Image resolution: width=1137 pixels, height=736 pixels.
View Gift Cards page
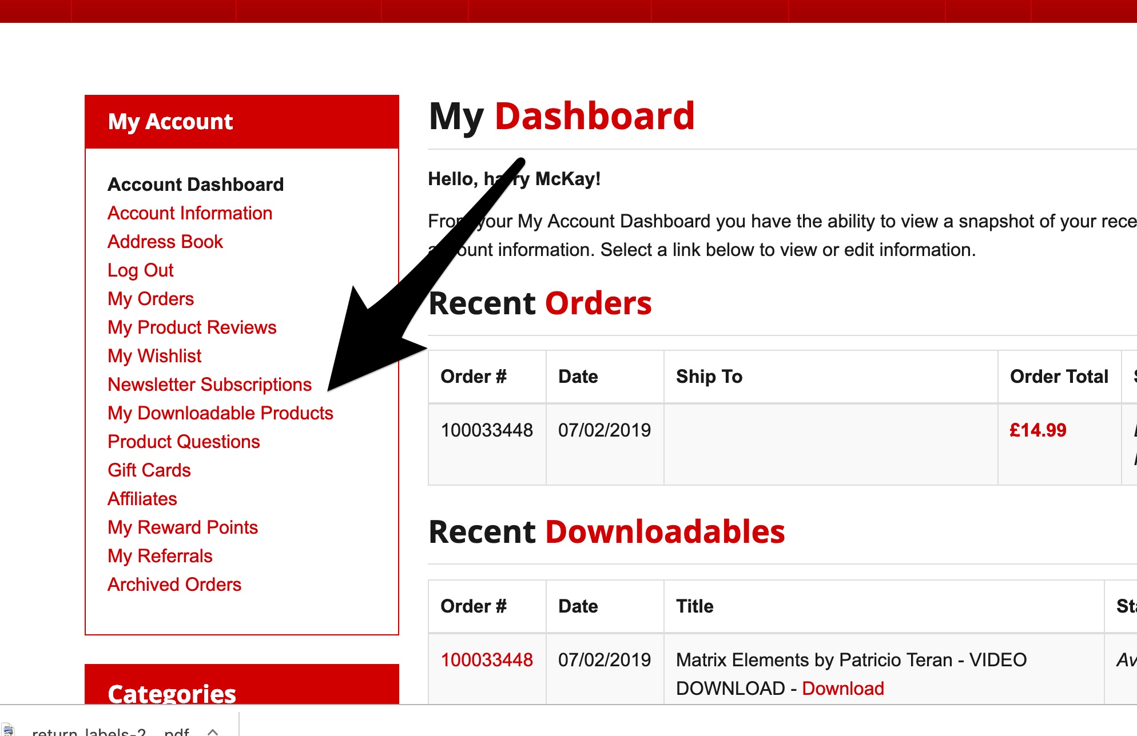coord(149,470)
